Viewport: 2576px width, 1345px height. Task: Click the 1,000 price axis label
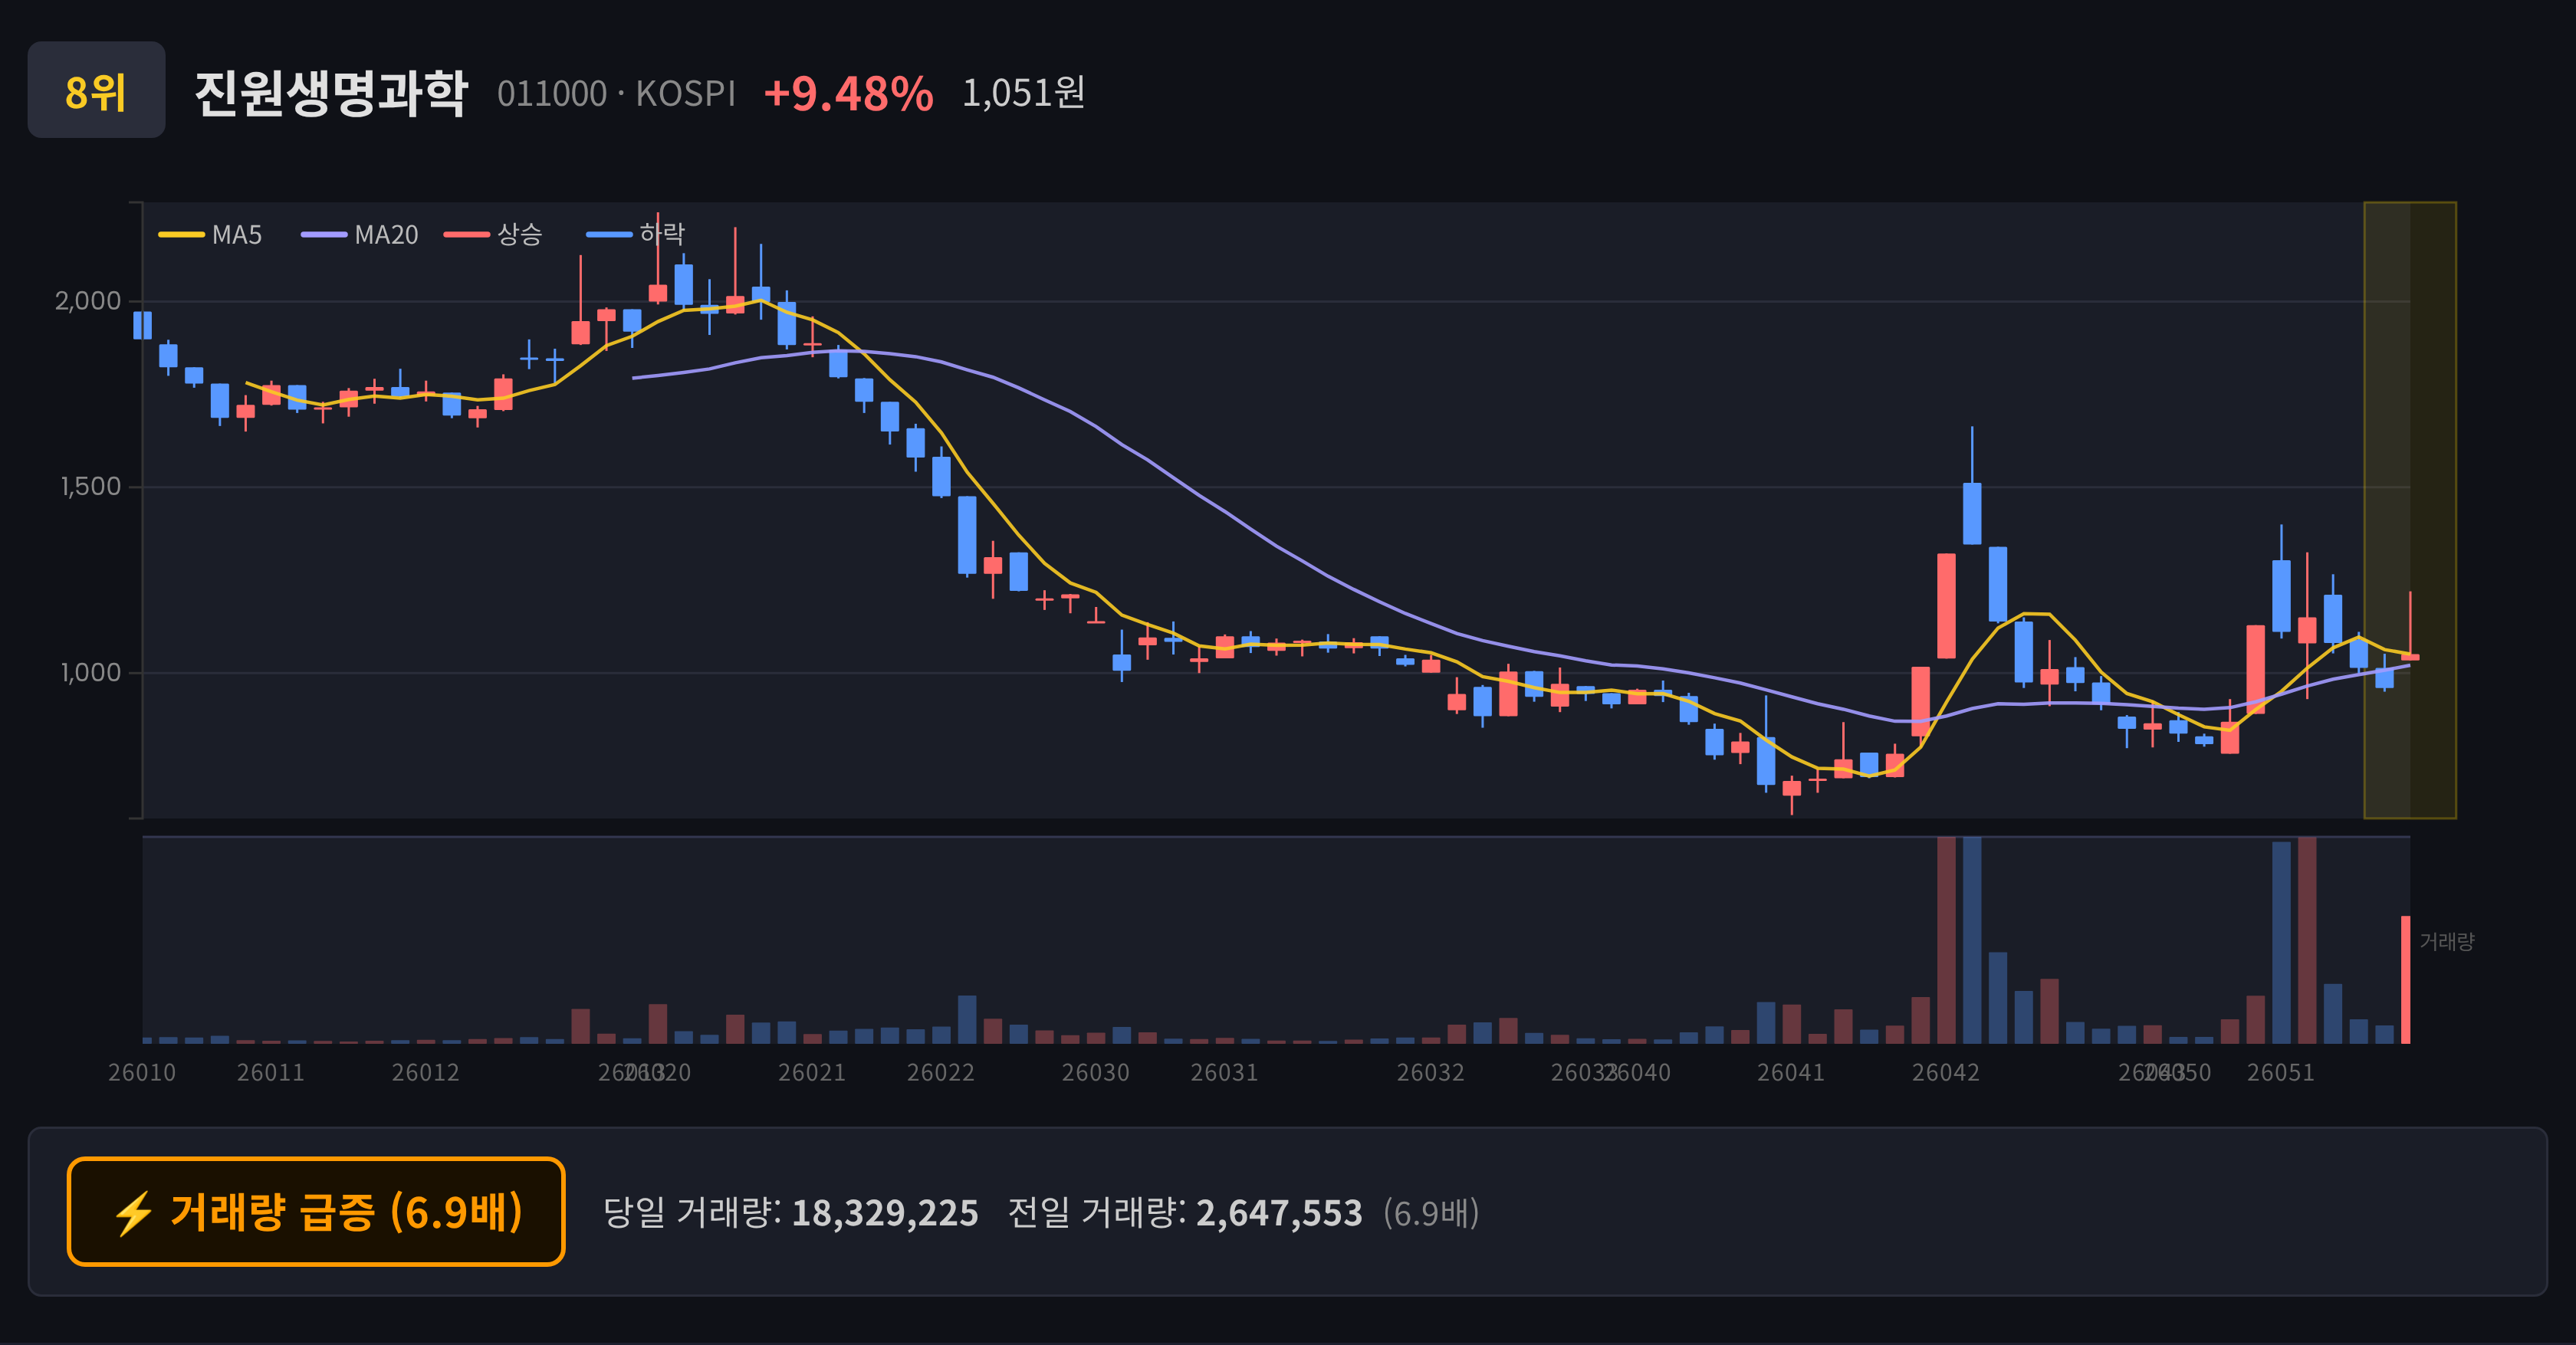click(x=91, y=673)
